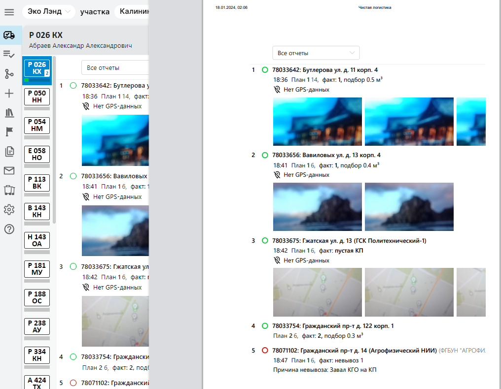Open the hamburger main menu

tap(9, 12)
